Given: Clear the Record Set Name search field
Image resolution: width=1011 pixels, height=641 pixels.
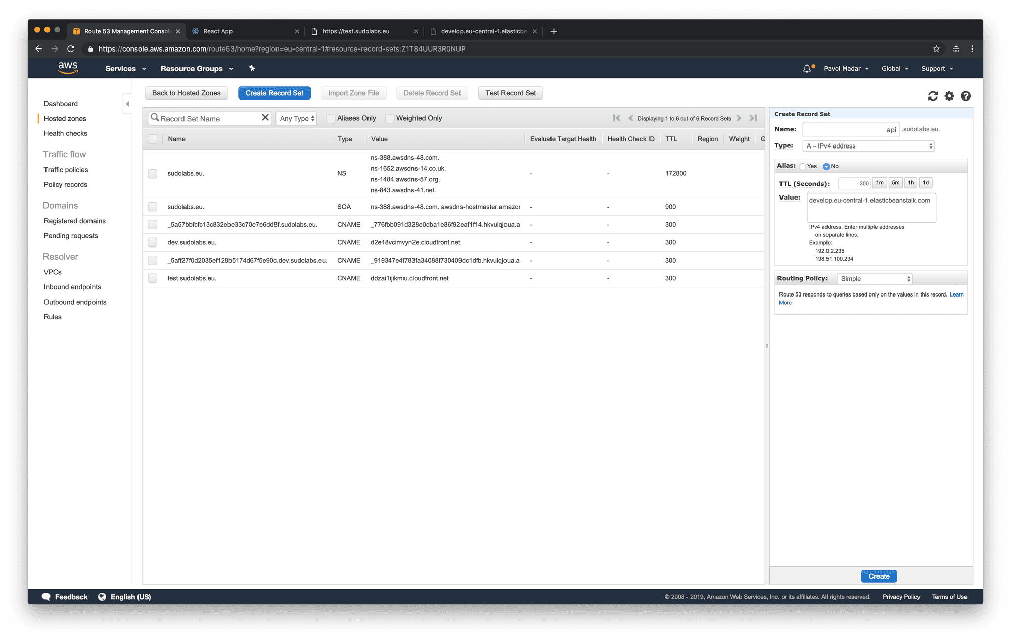Looking at the screenshot, I should click(265, 118).
